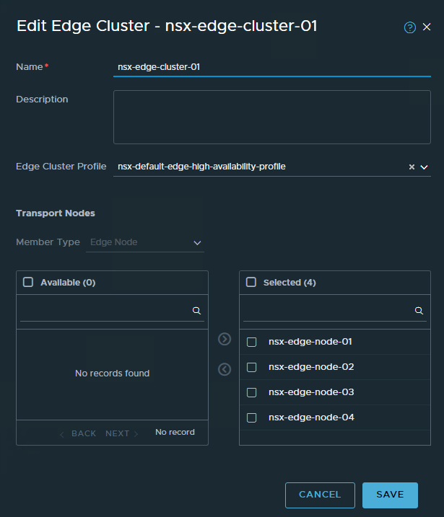Screen dimensions: 444x517
Task: Open the help icon in dialog header
Action: click(409, 27)
